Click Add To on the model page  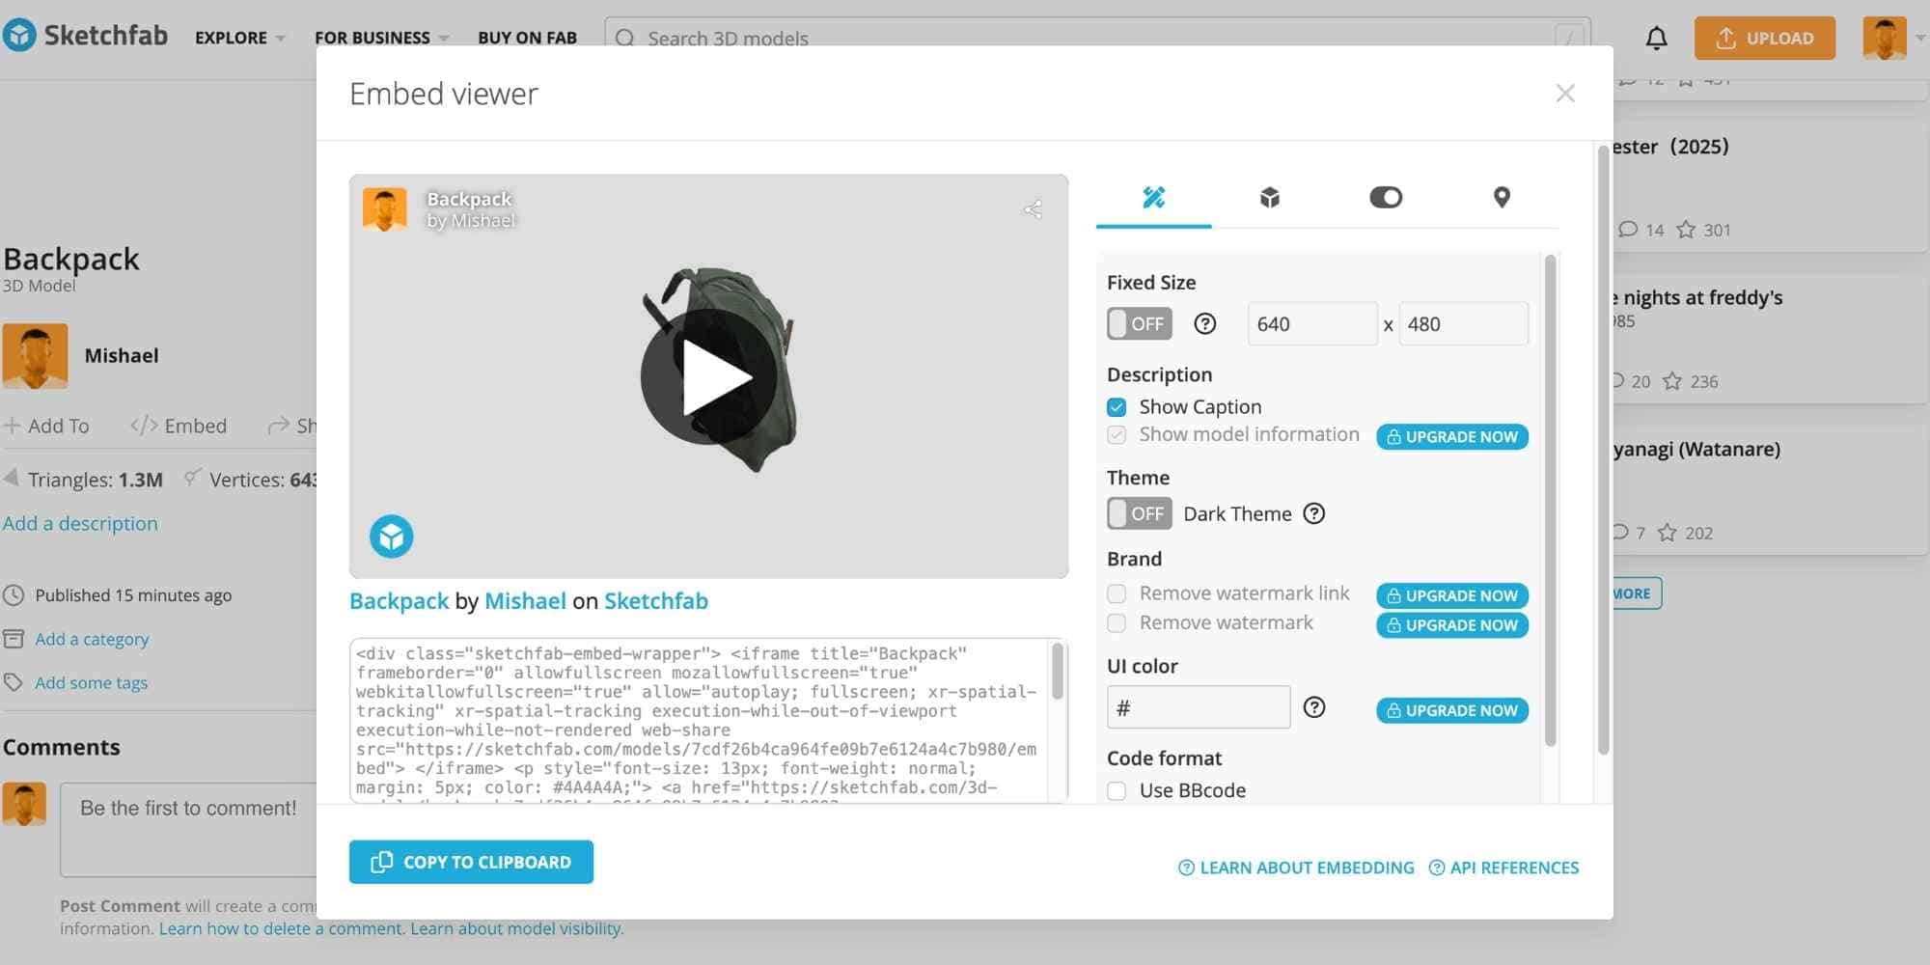[x=46, y=426]
